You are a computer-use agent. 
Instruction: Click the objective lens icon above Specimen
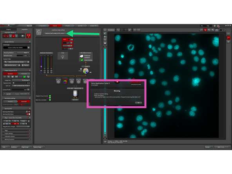(x=75, y=94)
